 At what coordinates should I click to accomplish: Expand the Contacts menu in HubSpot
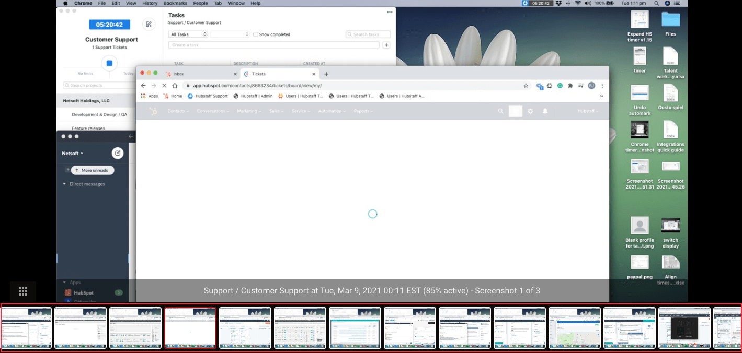point(178,111)
